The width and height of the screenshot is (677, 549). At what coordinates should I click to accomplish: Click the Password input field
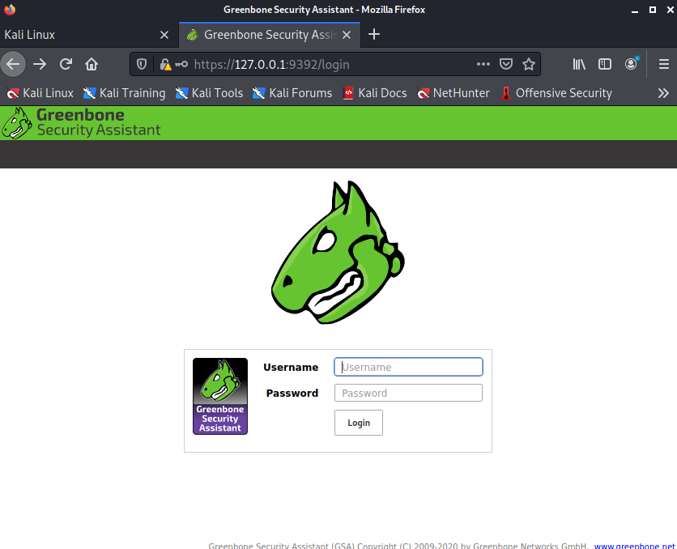pyautogui.click(x=408, y=393)
